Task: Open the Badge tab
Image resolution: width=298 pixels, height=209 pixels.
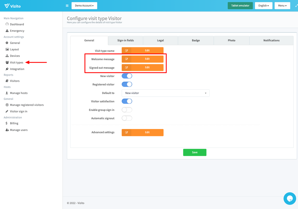Action: [196, 40]
